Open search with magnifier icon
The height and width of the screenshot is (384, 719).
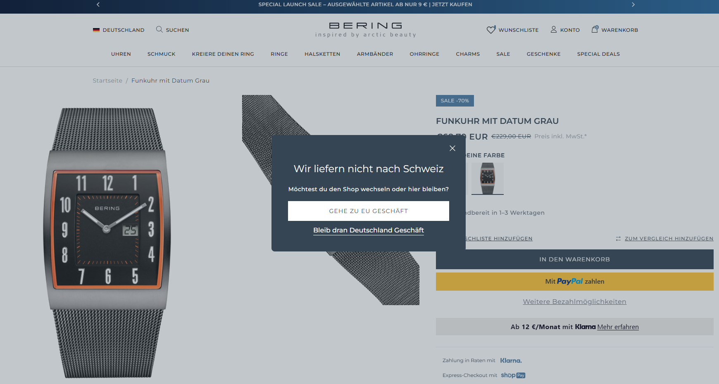pos(160,29)
